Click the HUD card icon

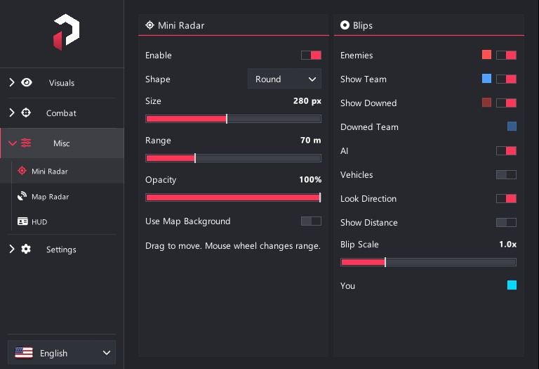pyautogui.click(x=22, y=221)
